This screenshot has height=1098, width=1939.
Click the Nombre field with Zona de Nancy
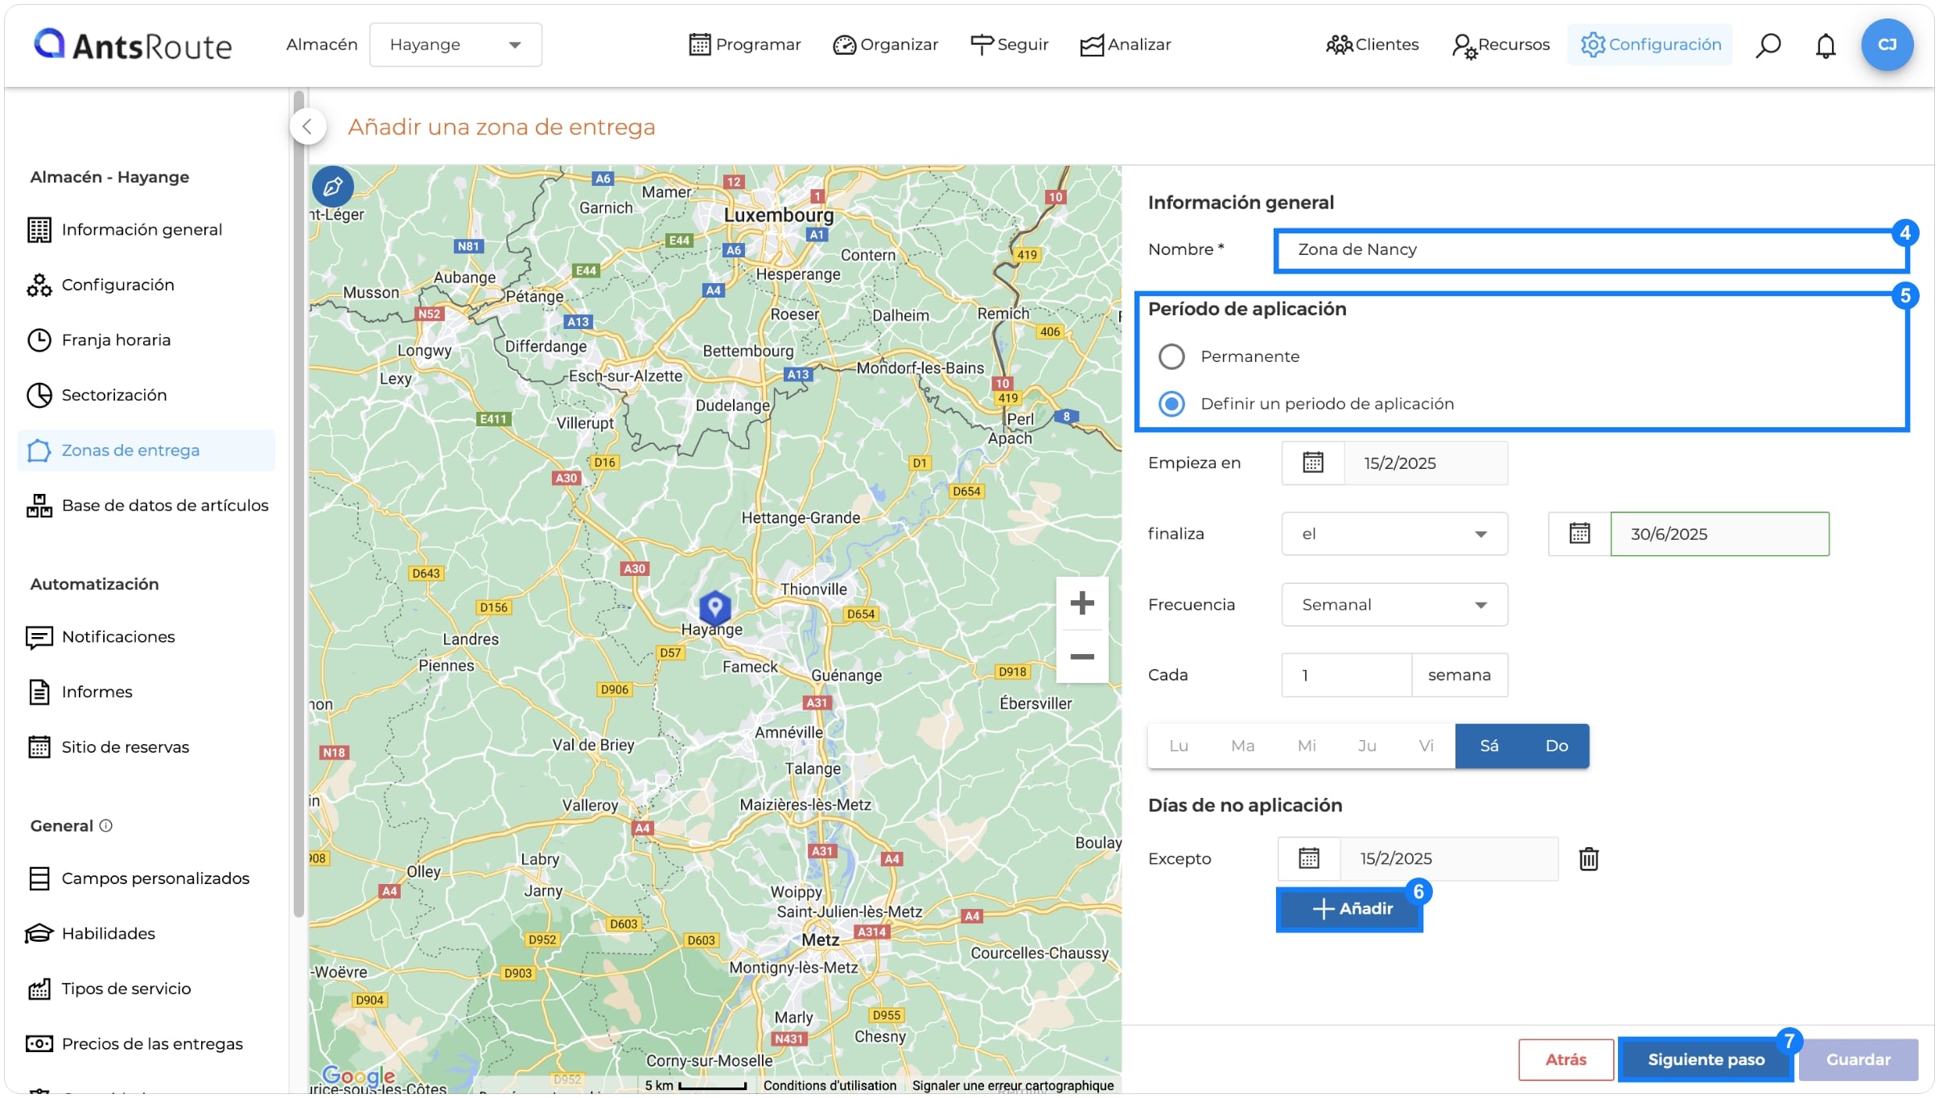point(1591,250)
